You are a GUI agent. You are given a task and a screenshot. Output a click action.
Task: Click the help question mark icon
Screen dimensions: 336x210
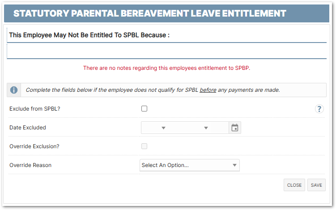[x=319, y=109]
